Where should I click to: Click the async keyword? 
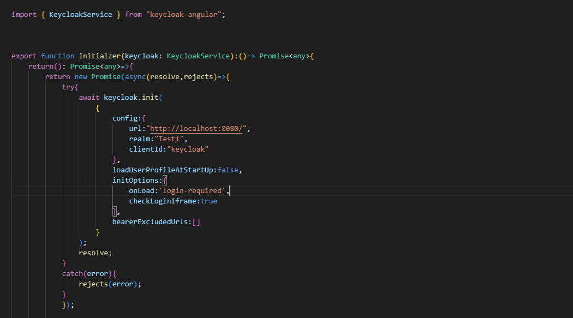tap(135, 77)
